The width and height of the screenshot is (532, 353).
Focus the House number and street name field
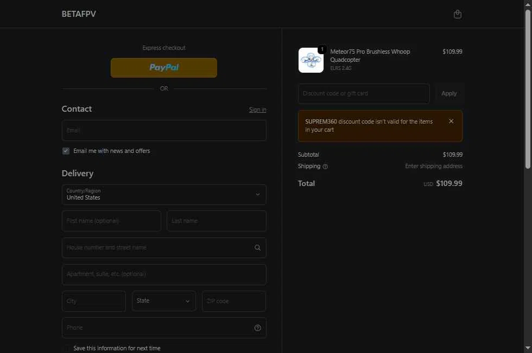[164, 248]
